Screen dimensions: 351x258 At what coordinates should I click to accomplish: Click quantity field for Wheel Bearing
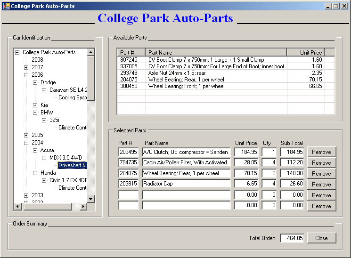click(x=269, y=173)
